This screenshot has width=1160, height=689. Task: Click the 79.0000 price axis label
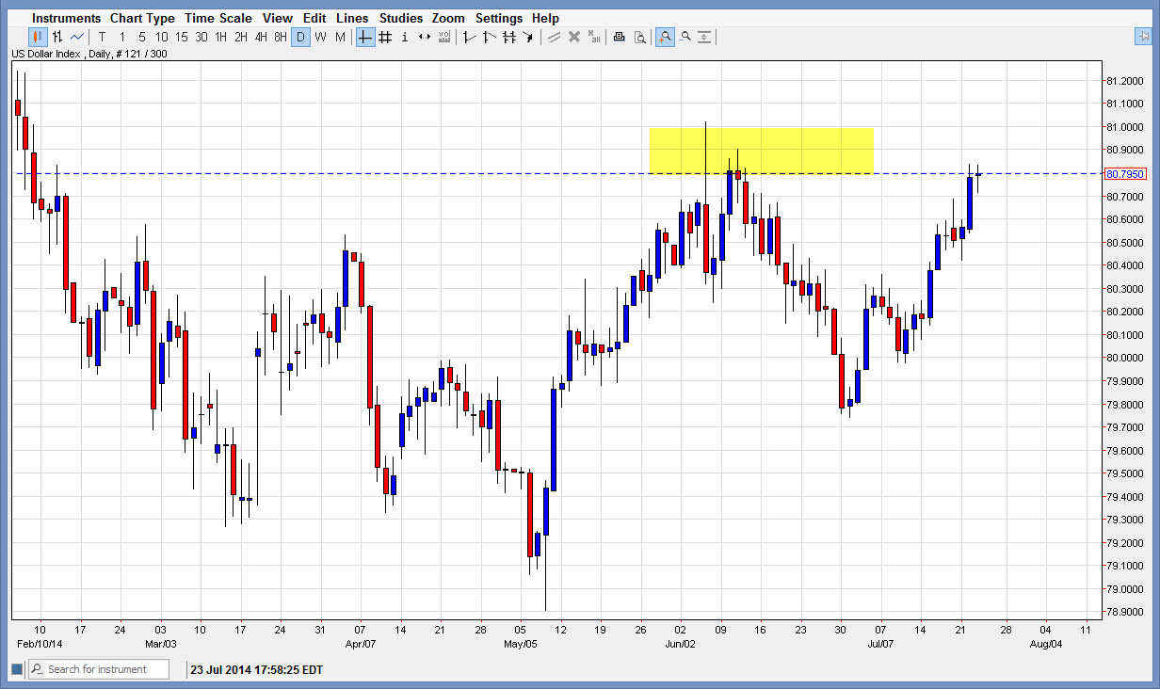click(x=1125, y=588)
